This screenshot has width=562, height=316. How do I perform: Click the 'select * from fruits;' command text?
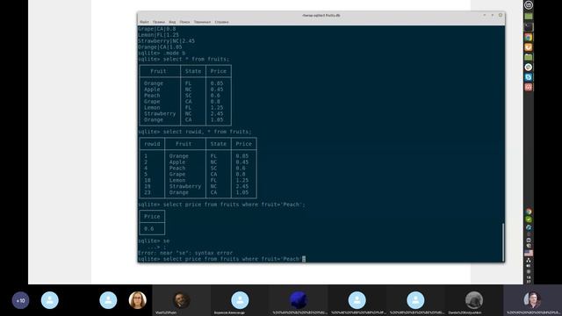click(196, 59)
